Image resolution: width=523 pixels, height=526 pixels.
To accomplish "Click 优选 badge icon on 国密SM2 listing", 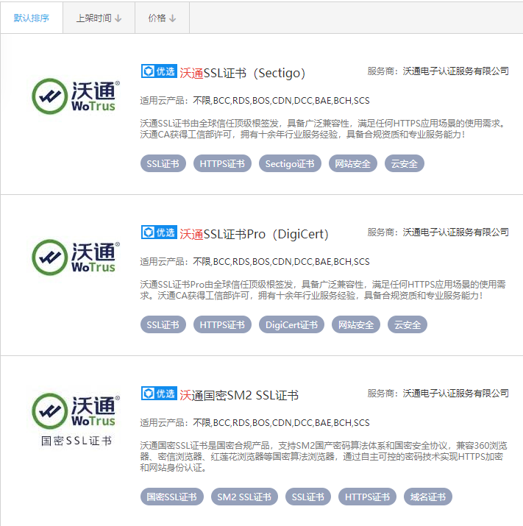I will [x=159, y=394].
